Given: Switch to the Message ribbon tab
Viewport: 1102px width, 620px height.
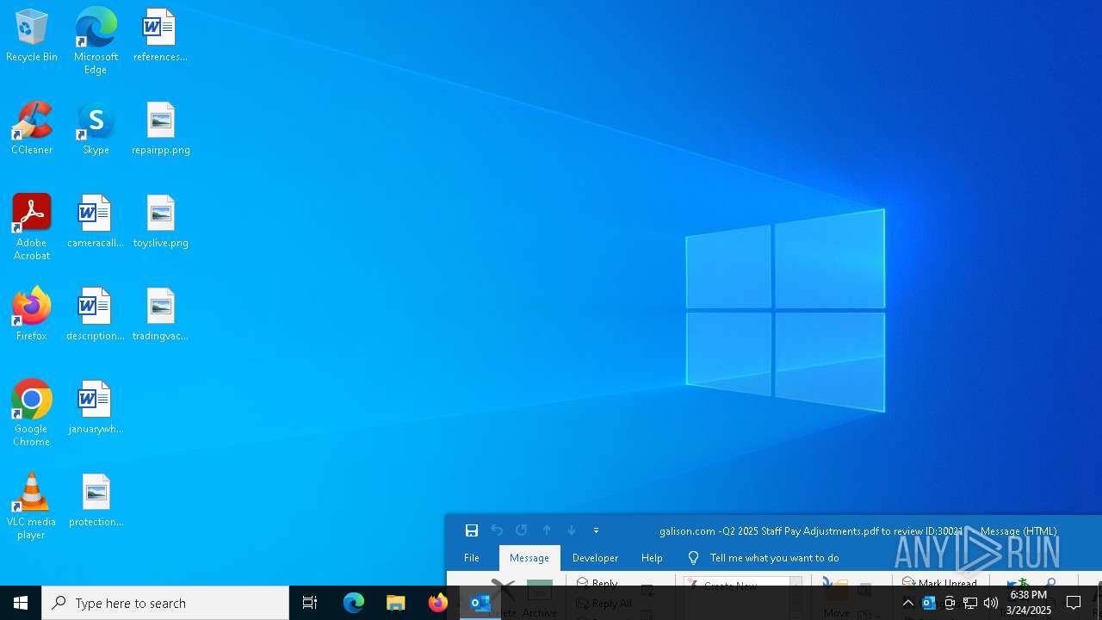Looking at the screenshot, I should click(x=529, y=558).
